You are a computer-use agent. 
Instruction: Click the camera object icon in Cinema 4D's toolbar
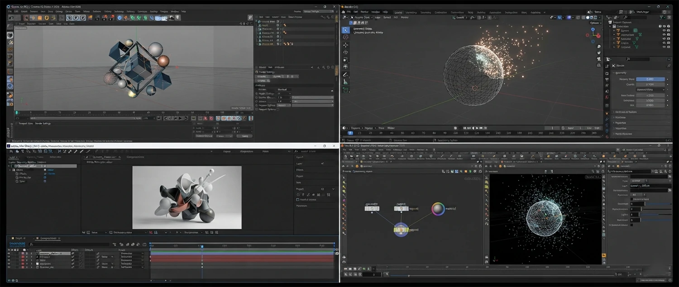pos(172,18)
